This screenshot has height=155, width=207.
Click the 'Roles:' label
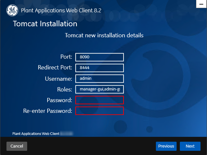[65, 89]
